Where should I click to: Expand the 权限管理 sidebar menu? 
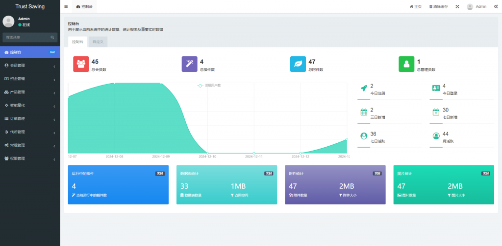(30, 158)
